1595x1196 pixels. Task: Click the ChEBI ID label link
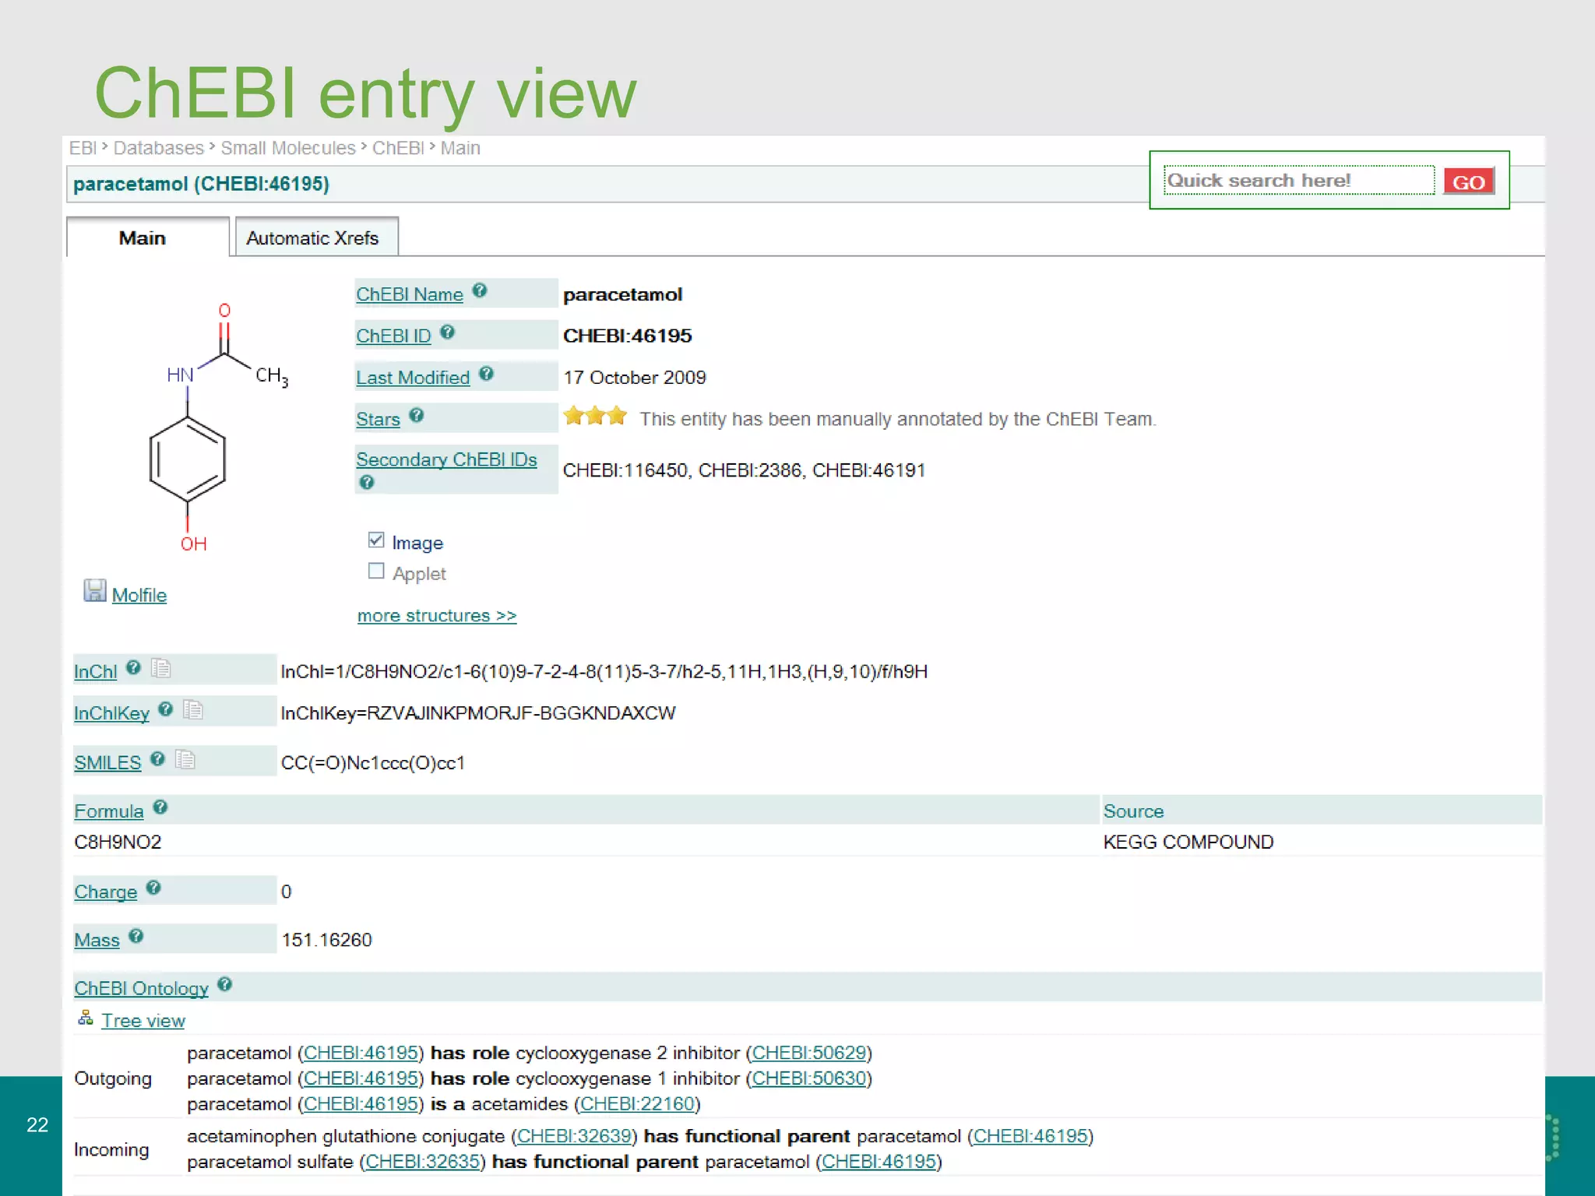pos(393,336)
